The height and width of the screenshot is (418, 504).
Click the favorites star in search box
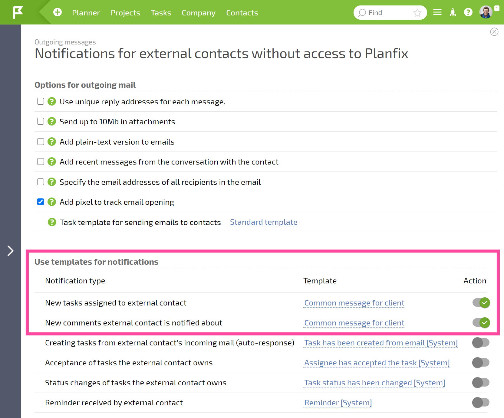click(x=417, y=13)
